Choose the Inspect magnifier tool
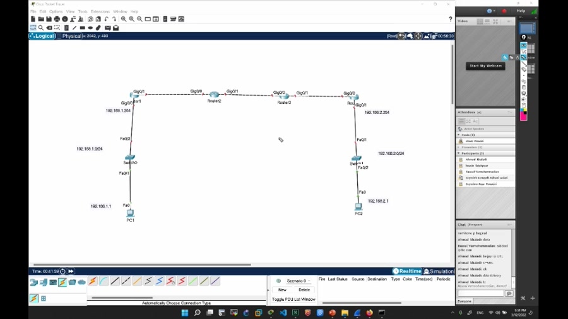This screenshot has width=568, height=319. coord(41,28)
